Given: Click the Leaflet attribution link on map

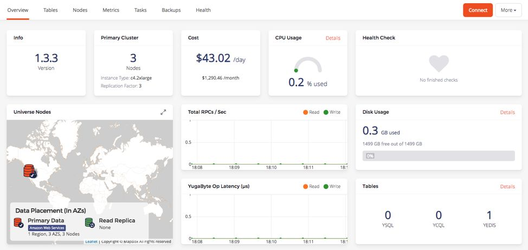Looking at the screenshot, I should (91, 241).
